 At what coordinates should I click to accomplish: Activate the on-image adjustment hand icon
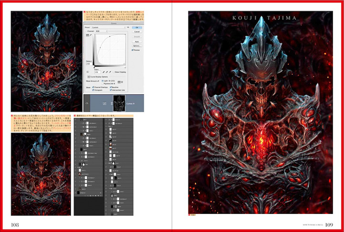coord(87,72)
